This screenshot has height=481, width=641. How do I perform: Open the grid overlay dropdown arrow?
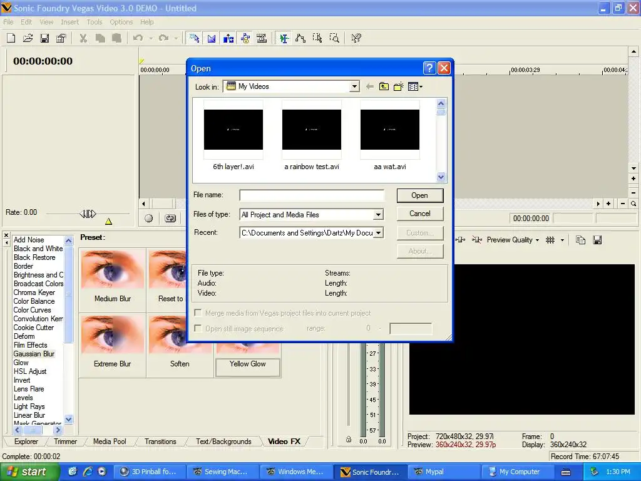(563, 240)
